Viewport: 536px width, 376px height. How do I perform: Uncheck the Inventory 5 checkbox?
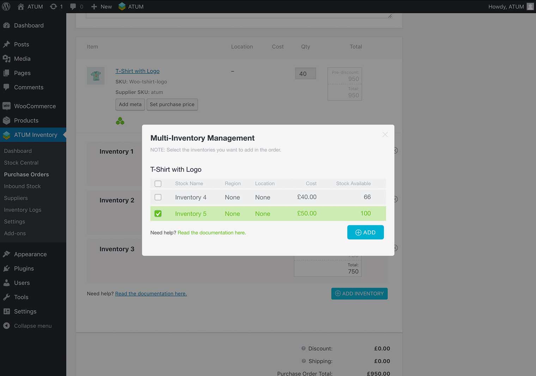pos(158,214)
